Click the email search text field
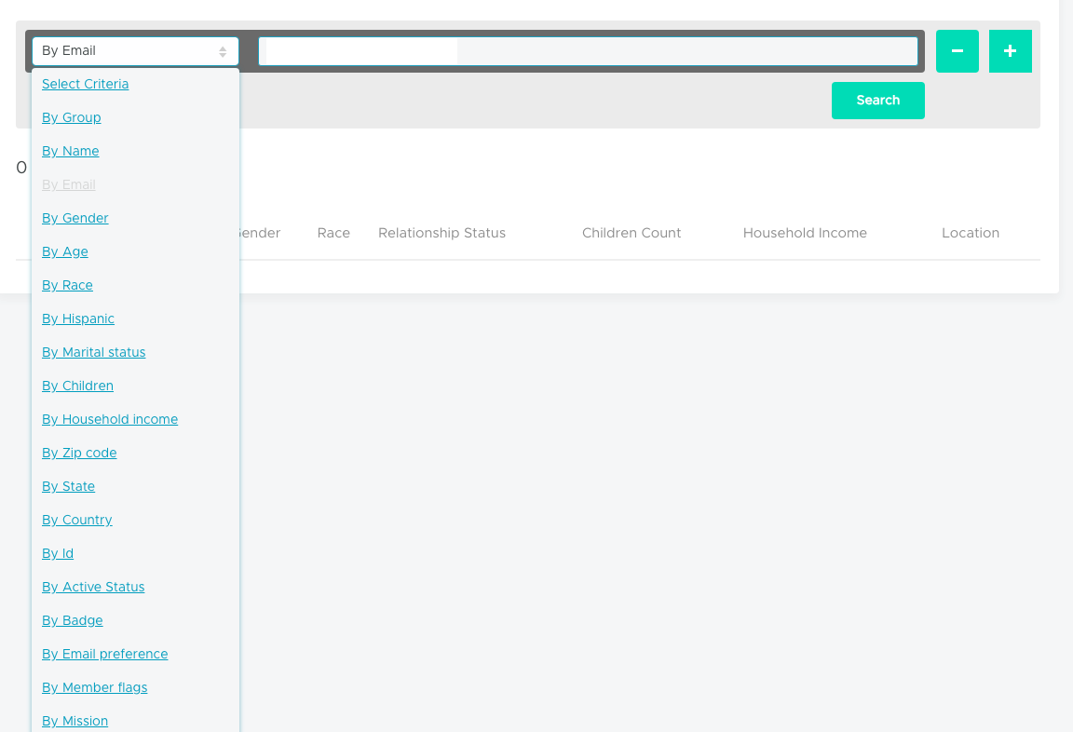1073x732 pixels. click(588, 51)
